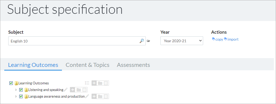Expand the Listening and speaking node
The image size is (276, 104).
point(16,90)
